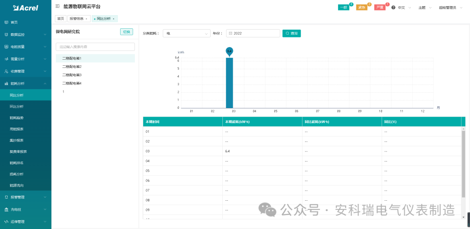Click the 首页 home icon in sidebar
The width and height of the screenshot is (470, 229).
pyautogui.click(x=6, y=22)
